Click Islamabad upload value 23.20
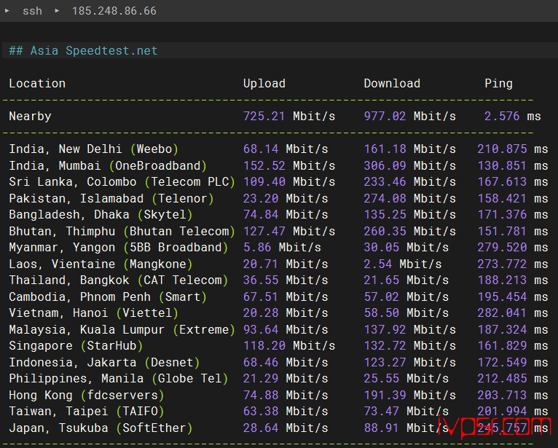The height and width of the screenshot is (448, 558). (x=261, y=198)
